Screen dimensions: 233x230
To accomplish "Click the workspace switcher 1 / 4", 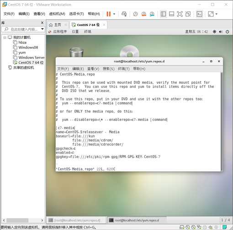I will point(226,220).
